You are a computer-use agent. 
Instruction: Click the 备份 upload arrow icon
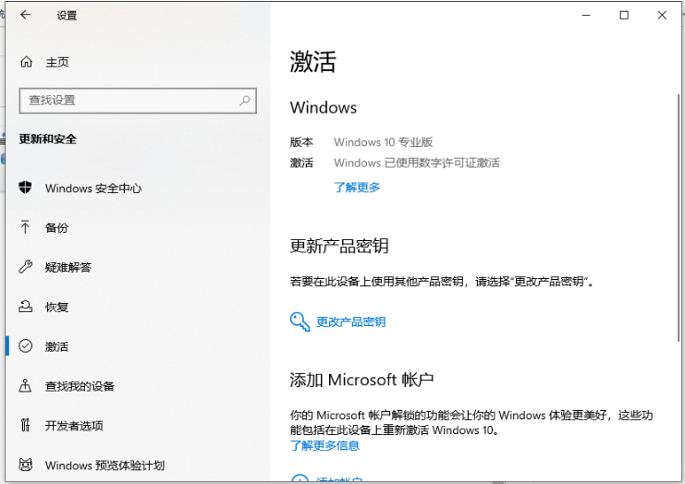point(25,227)
